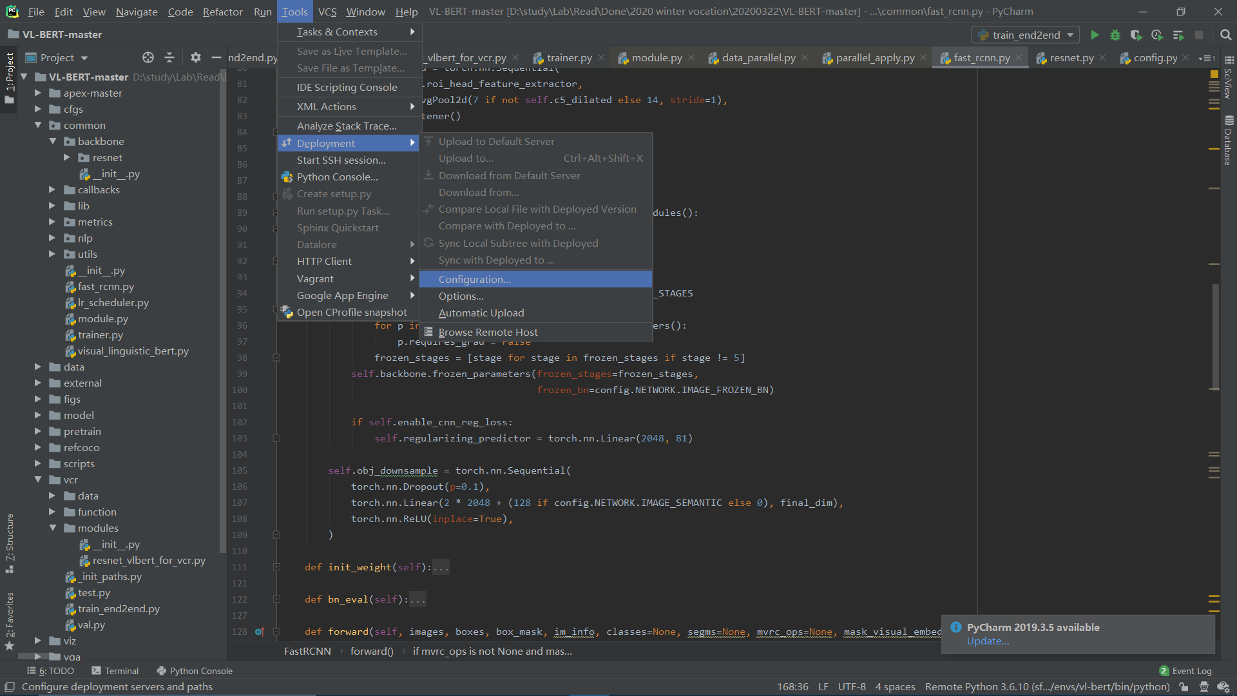The image size is (1237, 696).
Task: Click the 168:36 cursor position widget
Action: point(792,687)
